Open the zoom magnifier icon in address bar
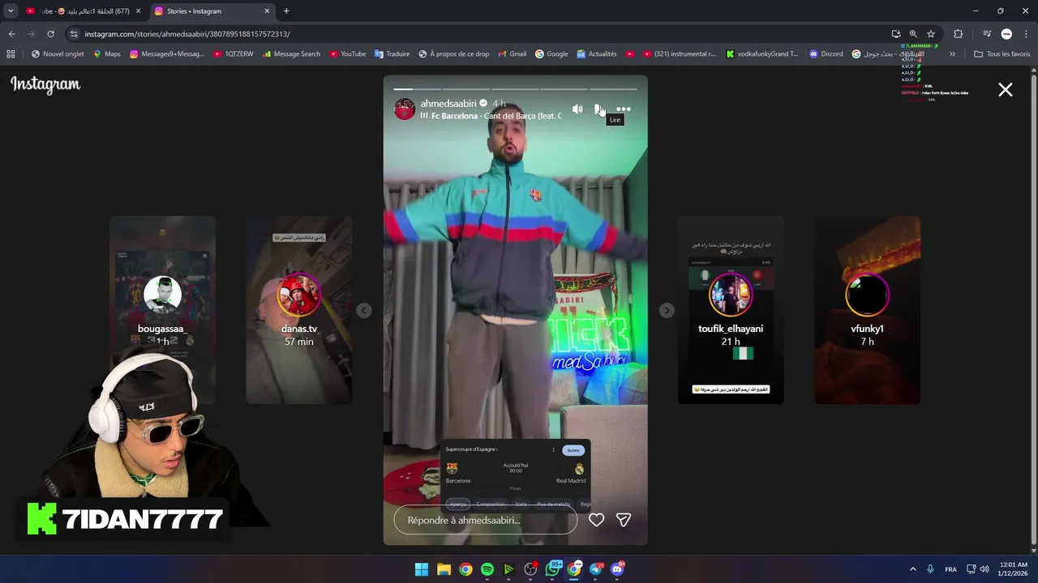The width and height of the screenshot is (1038, 583). [913, 34]
